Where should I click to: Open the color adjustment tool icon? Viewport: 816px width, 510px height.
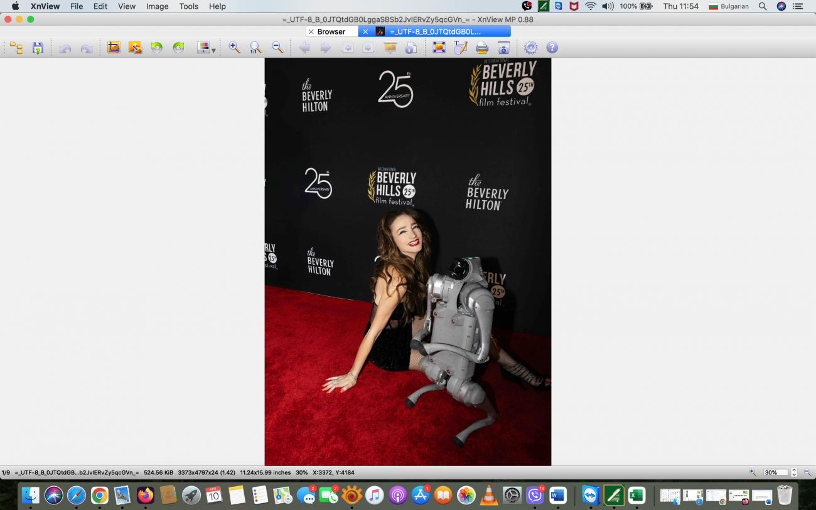(x=203, y=48)
